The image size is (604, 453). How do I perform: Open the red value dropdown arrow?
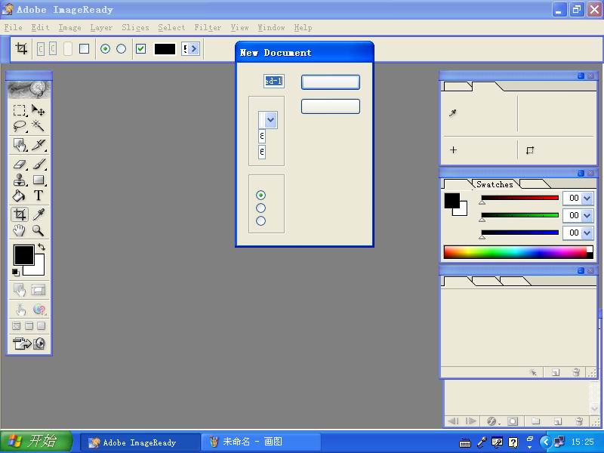(587, 198)
